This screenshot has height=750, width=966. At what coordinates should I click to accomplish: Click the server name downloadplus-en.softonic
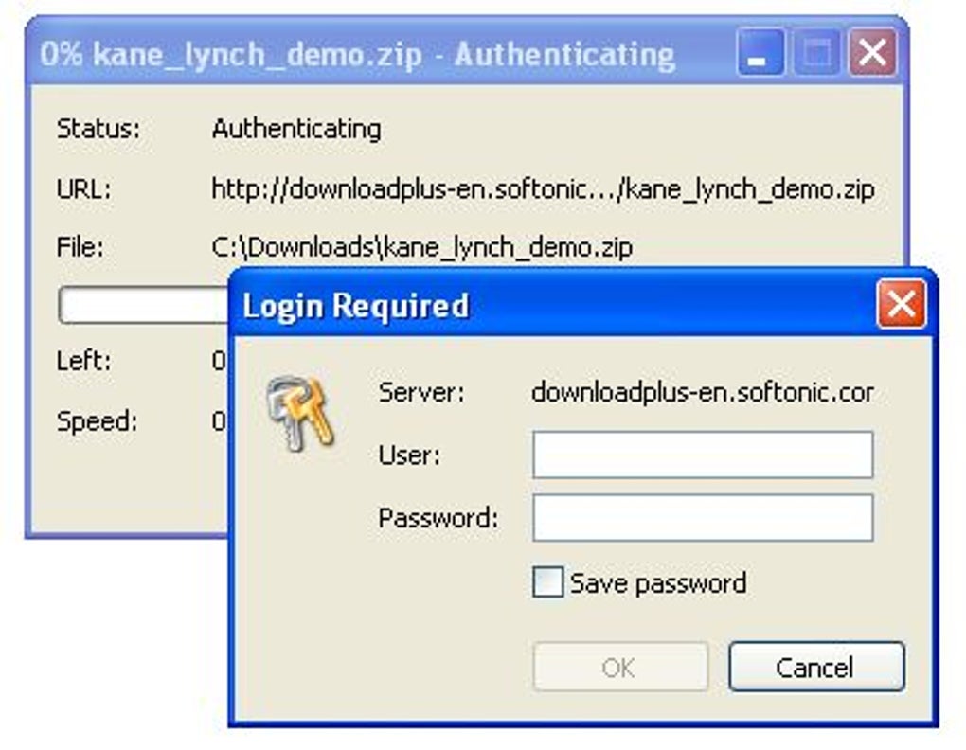(702, 392)
